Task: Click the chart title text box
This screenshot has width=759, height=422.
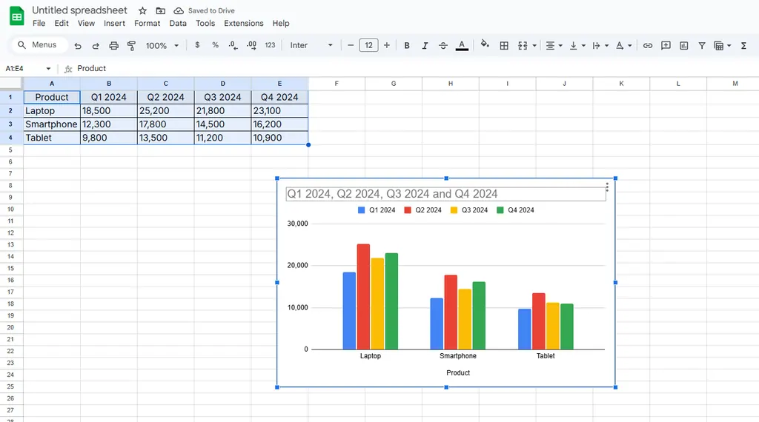Action: coord(445,194)
